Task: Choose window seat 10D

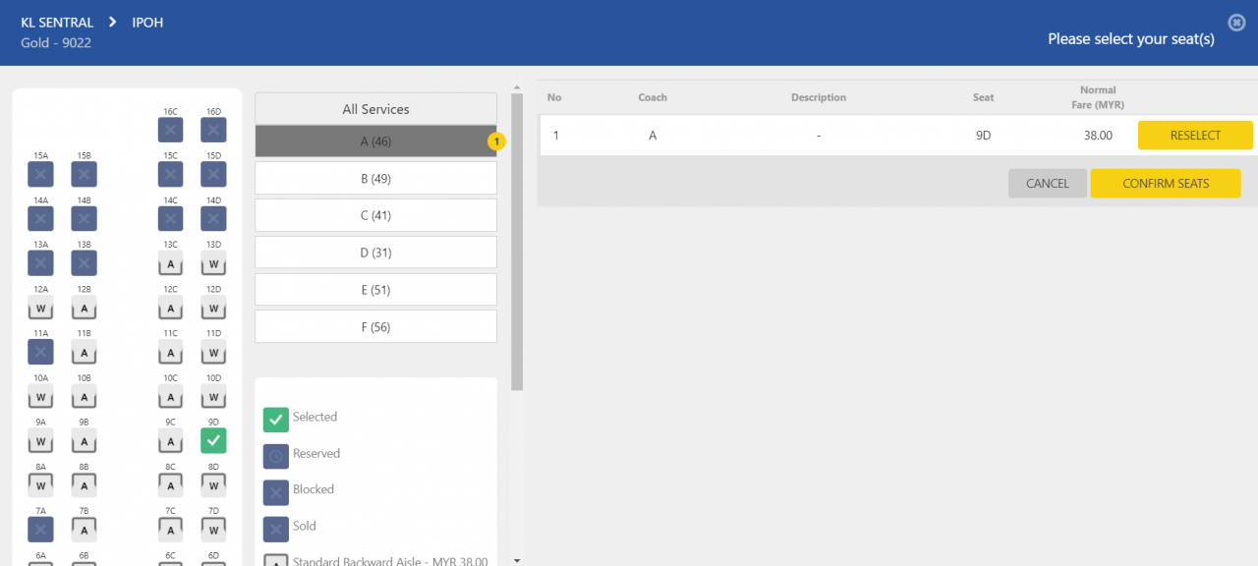Action: pos(213,396)
